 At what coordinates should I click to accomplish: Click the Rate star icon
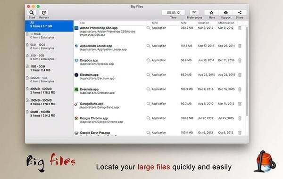pyautogui.click(x=211, y=13)
